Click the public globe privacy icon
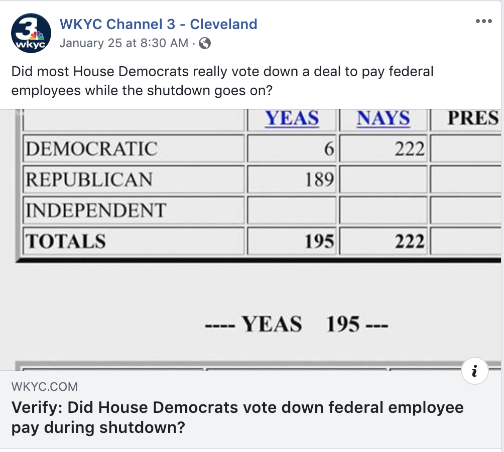This screenshot has height=452, width=504. point(205,43)
